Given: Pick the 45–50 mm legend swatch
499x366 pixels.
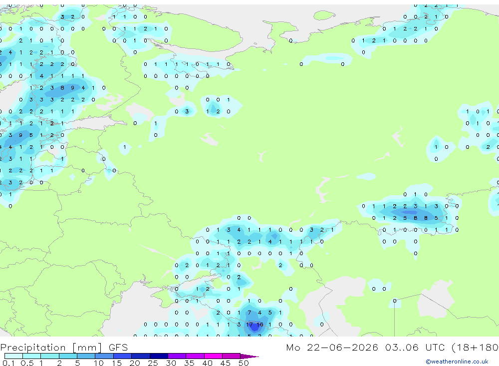Looking at the screenshot, I should 232,356.
